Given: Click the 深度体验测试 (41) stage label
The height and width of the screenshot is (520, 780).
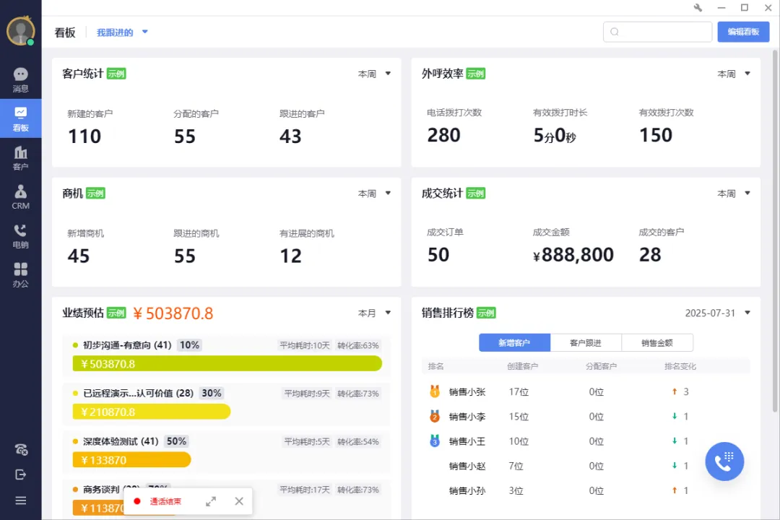Looking at the screenshot, I should tap(121, 441).
